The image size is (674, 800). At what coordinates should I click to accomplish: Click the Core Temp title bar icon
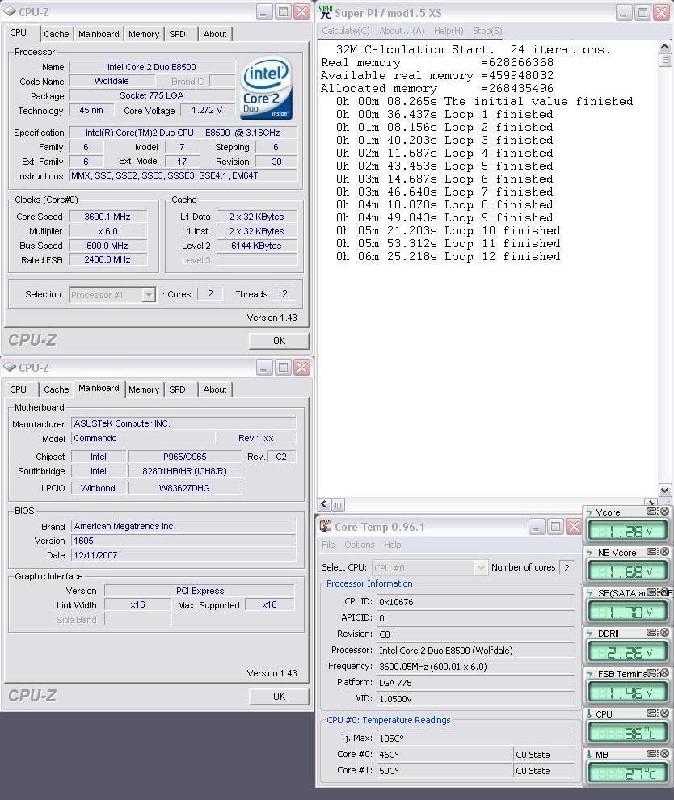[x=326, y=526]
